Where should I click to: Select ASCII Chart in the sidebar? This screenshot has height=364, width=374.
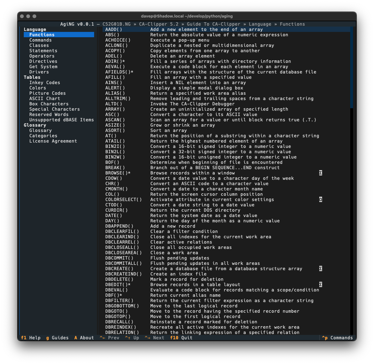(x=45, y=99)
